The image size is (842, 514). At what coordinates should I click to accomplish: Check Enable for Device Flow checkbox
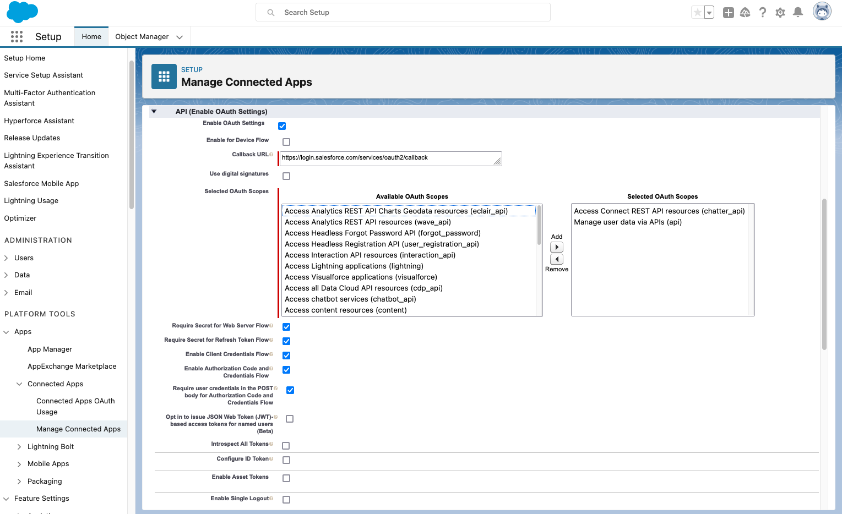[x=286, y=142]
